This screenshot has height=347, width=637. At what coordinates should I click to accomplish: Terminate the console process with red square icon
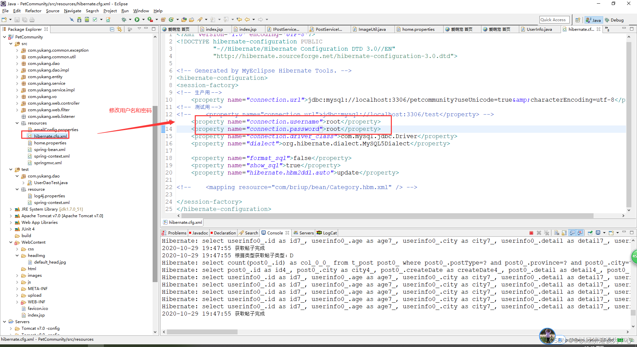531,233
